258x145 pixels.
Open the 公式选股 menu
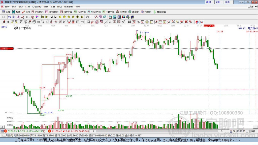tap(37, 7)
